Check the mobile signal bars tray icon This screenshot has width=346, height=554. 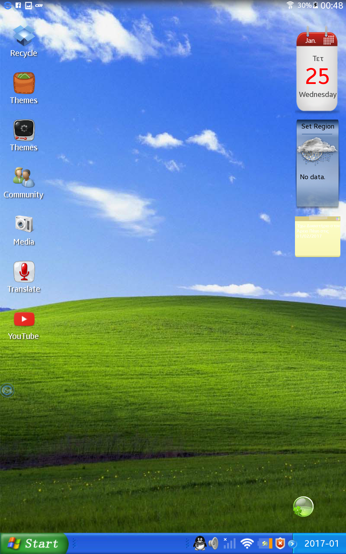[x=229, y=543]
